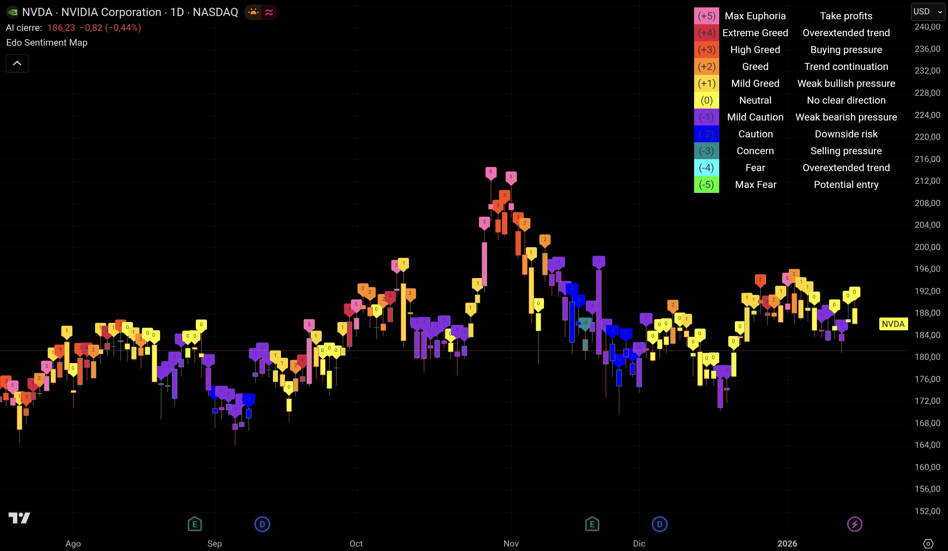The height and width of the screenshot is (551, 948).
Task: Open chart settings via the hexagonal gear icon
Action: point(929,543)
